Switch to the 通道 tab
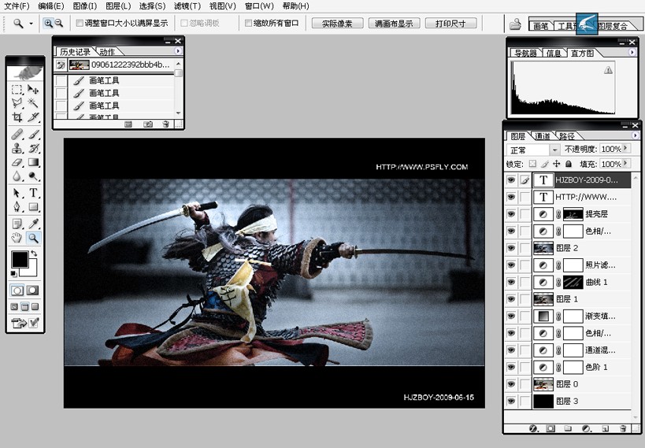Image resolution: width=645 pixels, height=448 pixels. pos(542,136)
